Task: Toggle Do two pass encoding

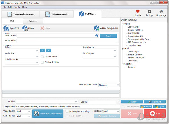Action: tap(67, 111)
